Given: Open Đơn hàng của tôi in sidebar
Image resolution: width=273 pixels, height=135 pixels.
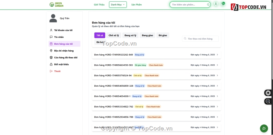Looking at the screenshot, I should (x=64, y=44).
